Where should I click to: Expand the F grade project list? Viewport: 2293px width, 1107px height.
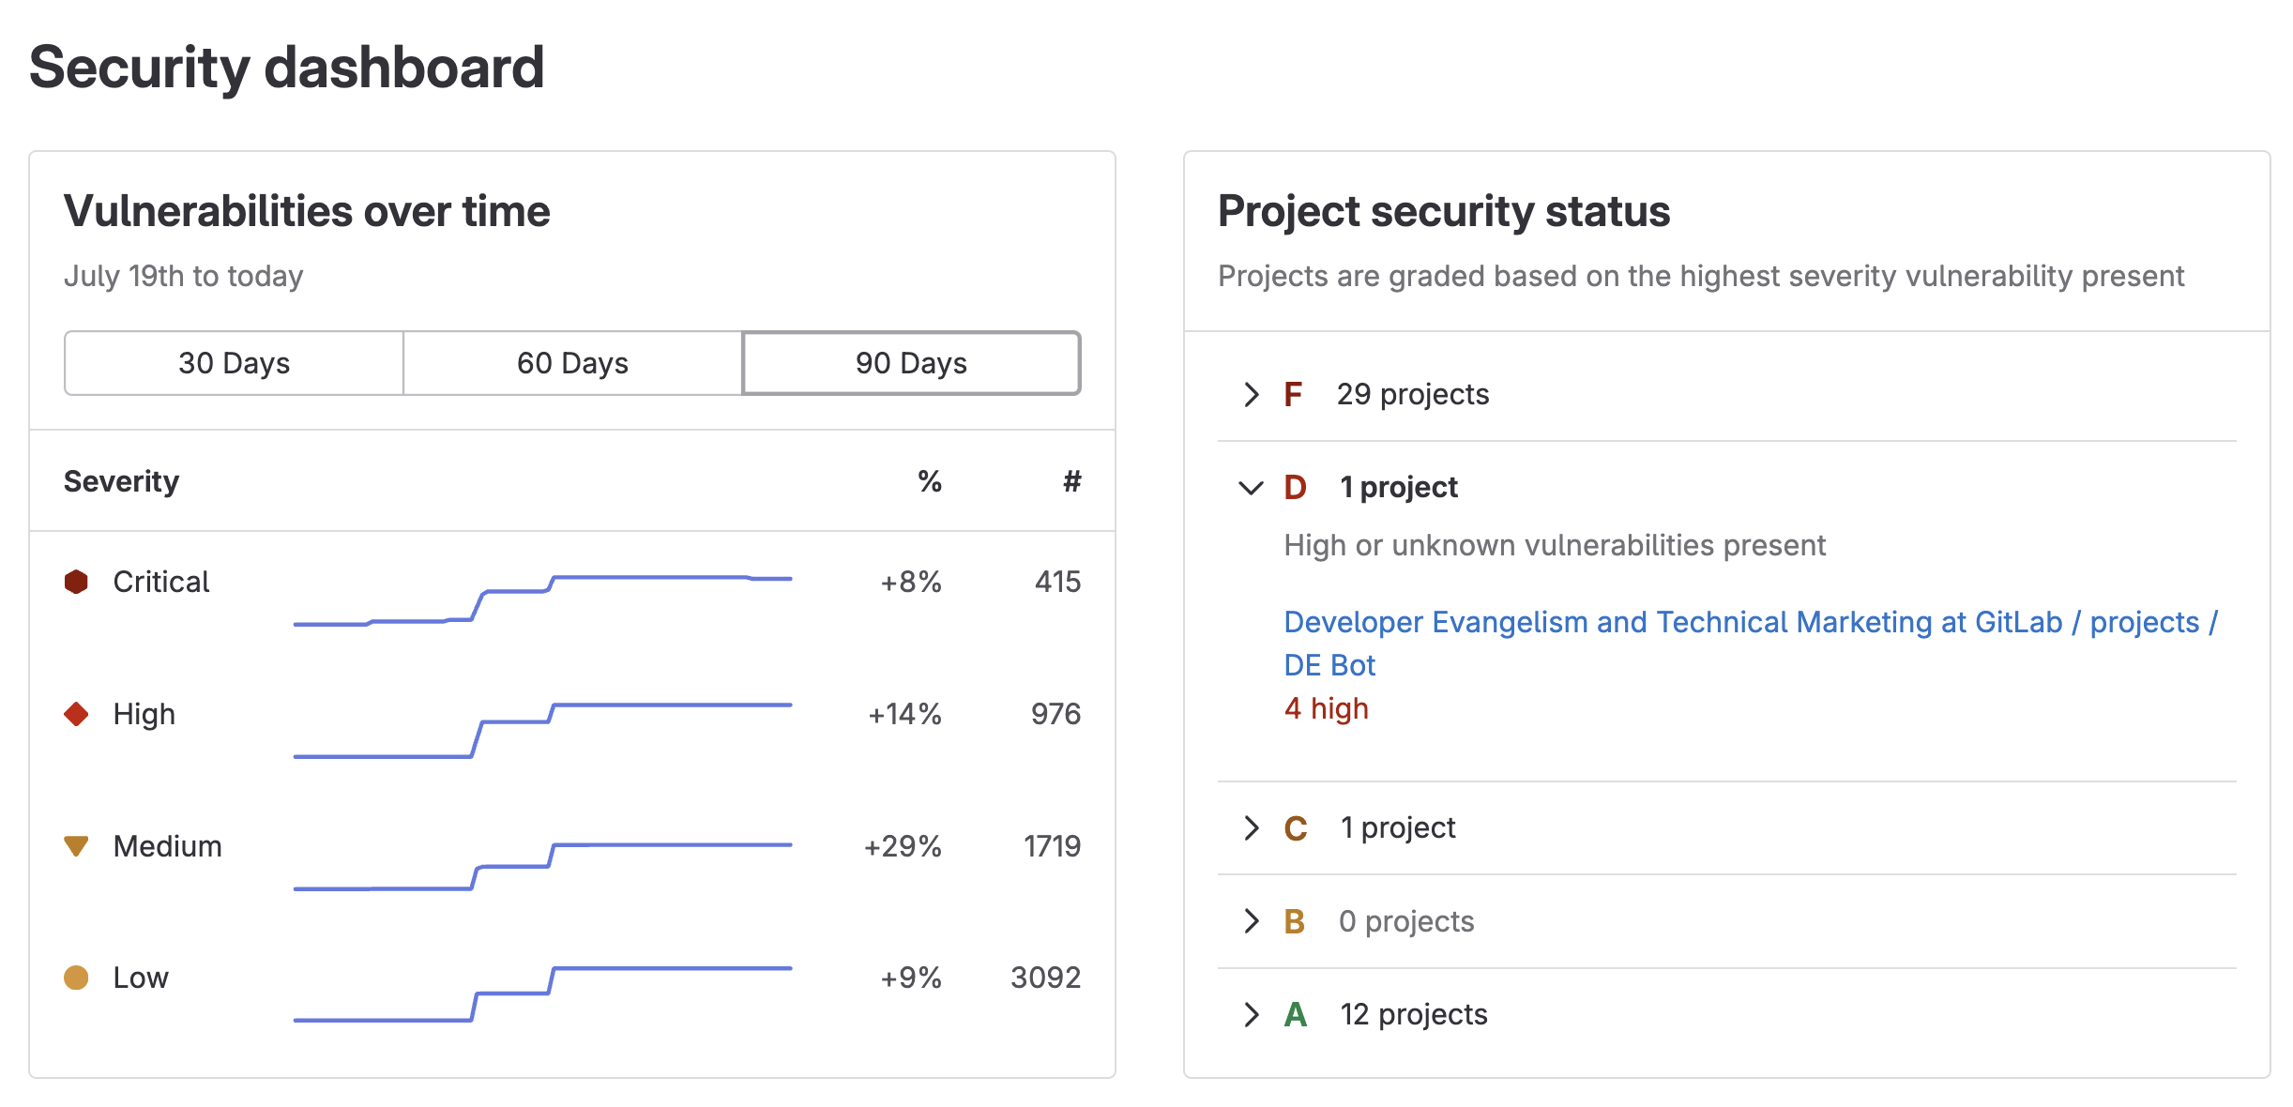point(1250,395)
